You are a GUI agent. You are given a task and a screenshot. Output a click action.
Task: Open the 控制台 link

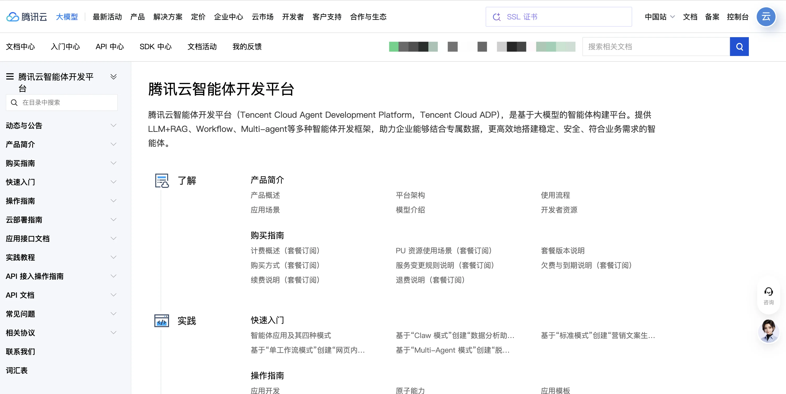pyautogui.click(x=738, y=17)
